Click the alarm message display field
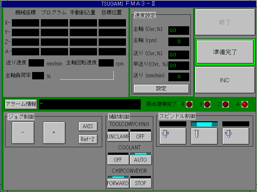257x192 pixels. 90,104
